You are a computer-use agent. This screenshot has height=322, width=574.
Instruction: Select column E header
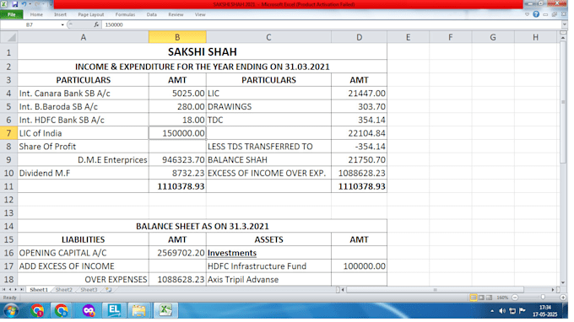point(408,37)
